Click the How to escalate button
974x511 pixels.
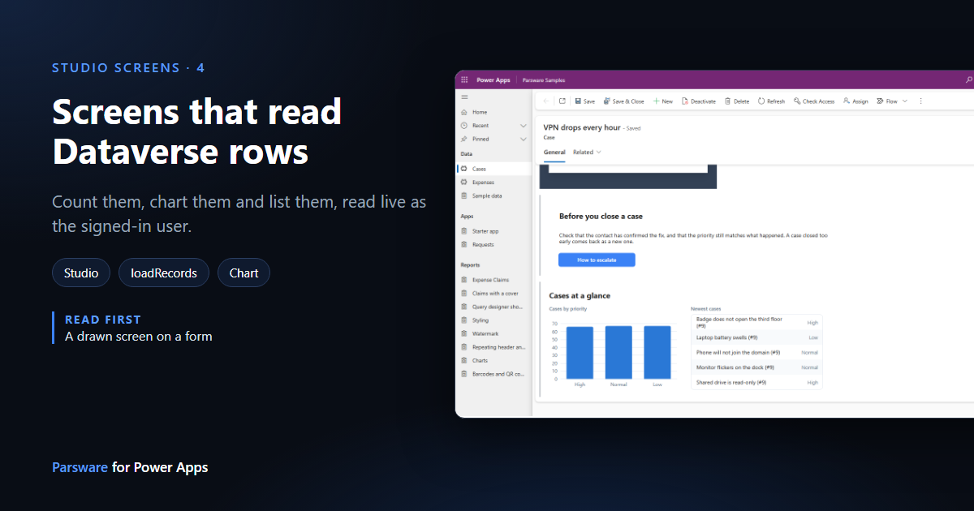(597, 260)
